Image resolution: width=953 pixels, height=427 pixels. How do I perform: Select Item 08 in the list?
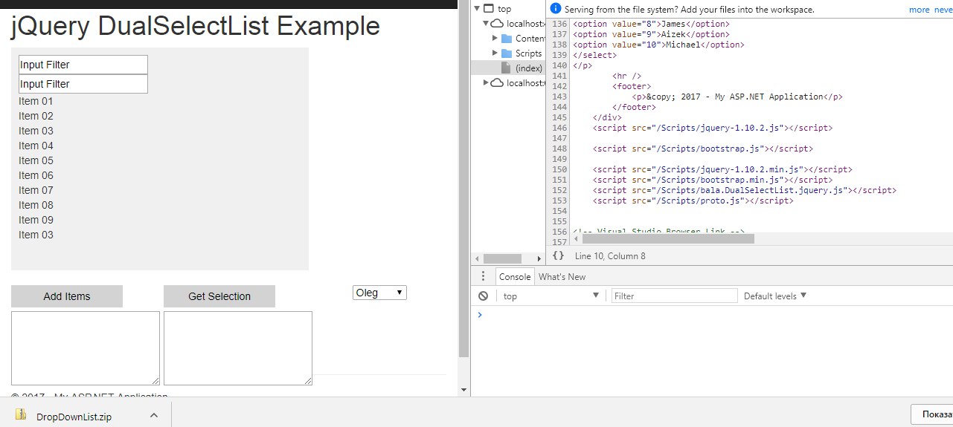tap(36, 205)
